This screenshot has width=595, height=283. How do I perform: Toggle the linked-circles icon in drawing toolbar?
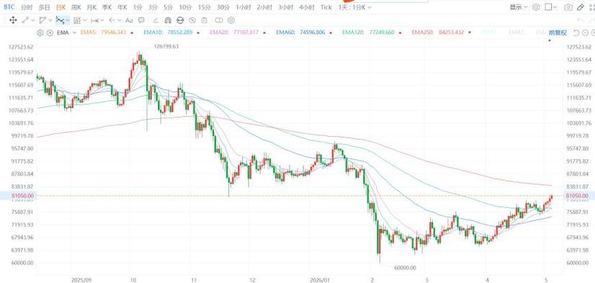(x=219, y=20)
